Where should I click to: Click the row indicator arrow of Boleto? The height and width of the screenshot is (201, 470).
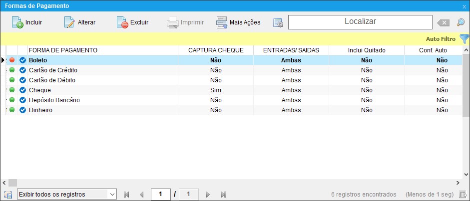click(3, 60)
